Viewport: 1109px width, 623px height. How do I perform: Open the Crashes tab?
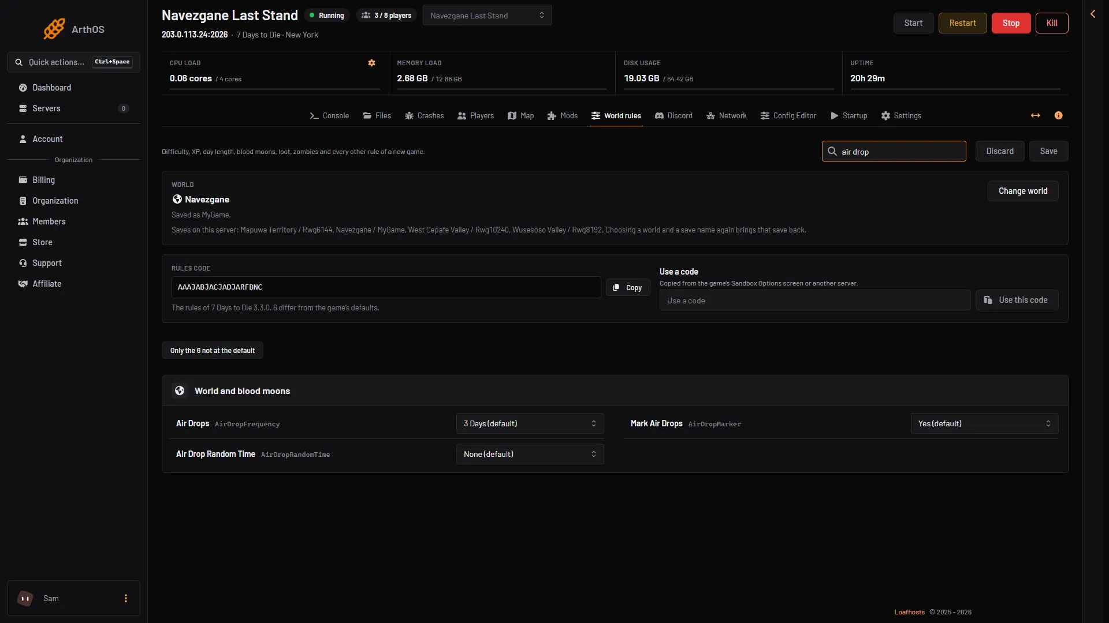[425, 115]
